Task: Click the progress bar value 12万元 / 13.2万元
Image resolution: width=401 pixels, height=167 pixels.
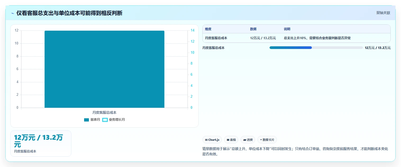Action: (377, 48)
